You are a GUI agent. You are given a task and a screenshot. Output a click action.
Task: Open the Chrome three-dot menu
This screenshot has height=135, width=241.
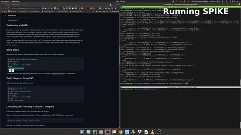pos(118,8)
